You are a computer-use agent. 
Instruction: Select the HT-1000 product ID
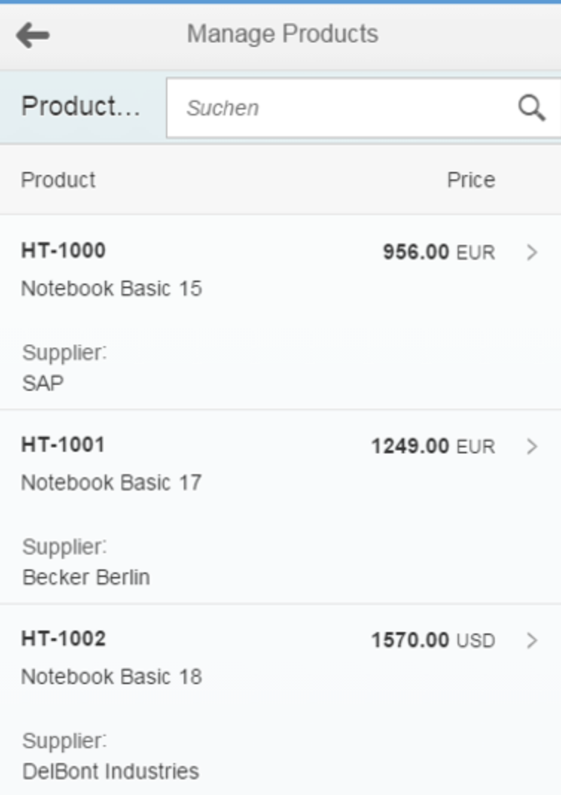[x=63, y=250]
